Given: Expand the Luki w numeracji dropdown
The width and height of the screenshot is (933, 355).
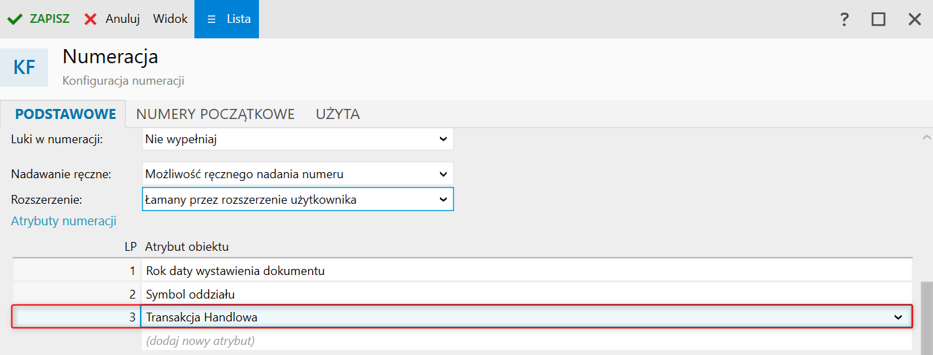Looking at the screenshot, I should pyautogui.click(x=443, y=139).
